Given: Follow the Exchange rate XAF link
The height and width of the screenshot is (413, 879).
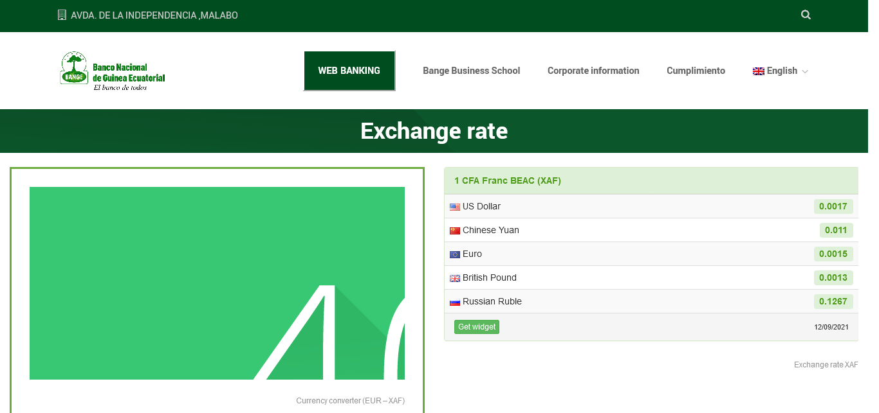Looking at the screenshot, I should click(x=826, y=365).
